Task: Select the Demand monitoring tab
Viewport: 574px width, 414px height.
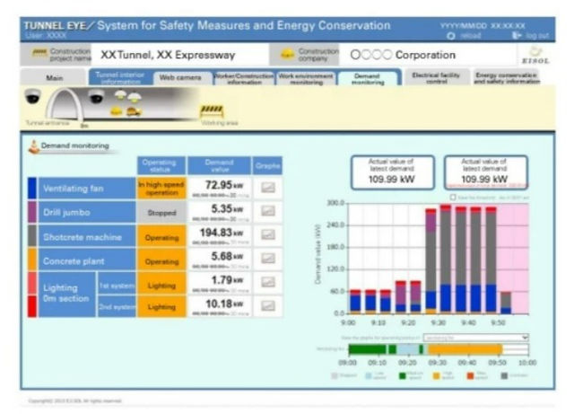Action: [x=368, y=78]
